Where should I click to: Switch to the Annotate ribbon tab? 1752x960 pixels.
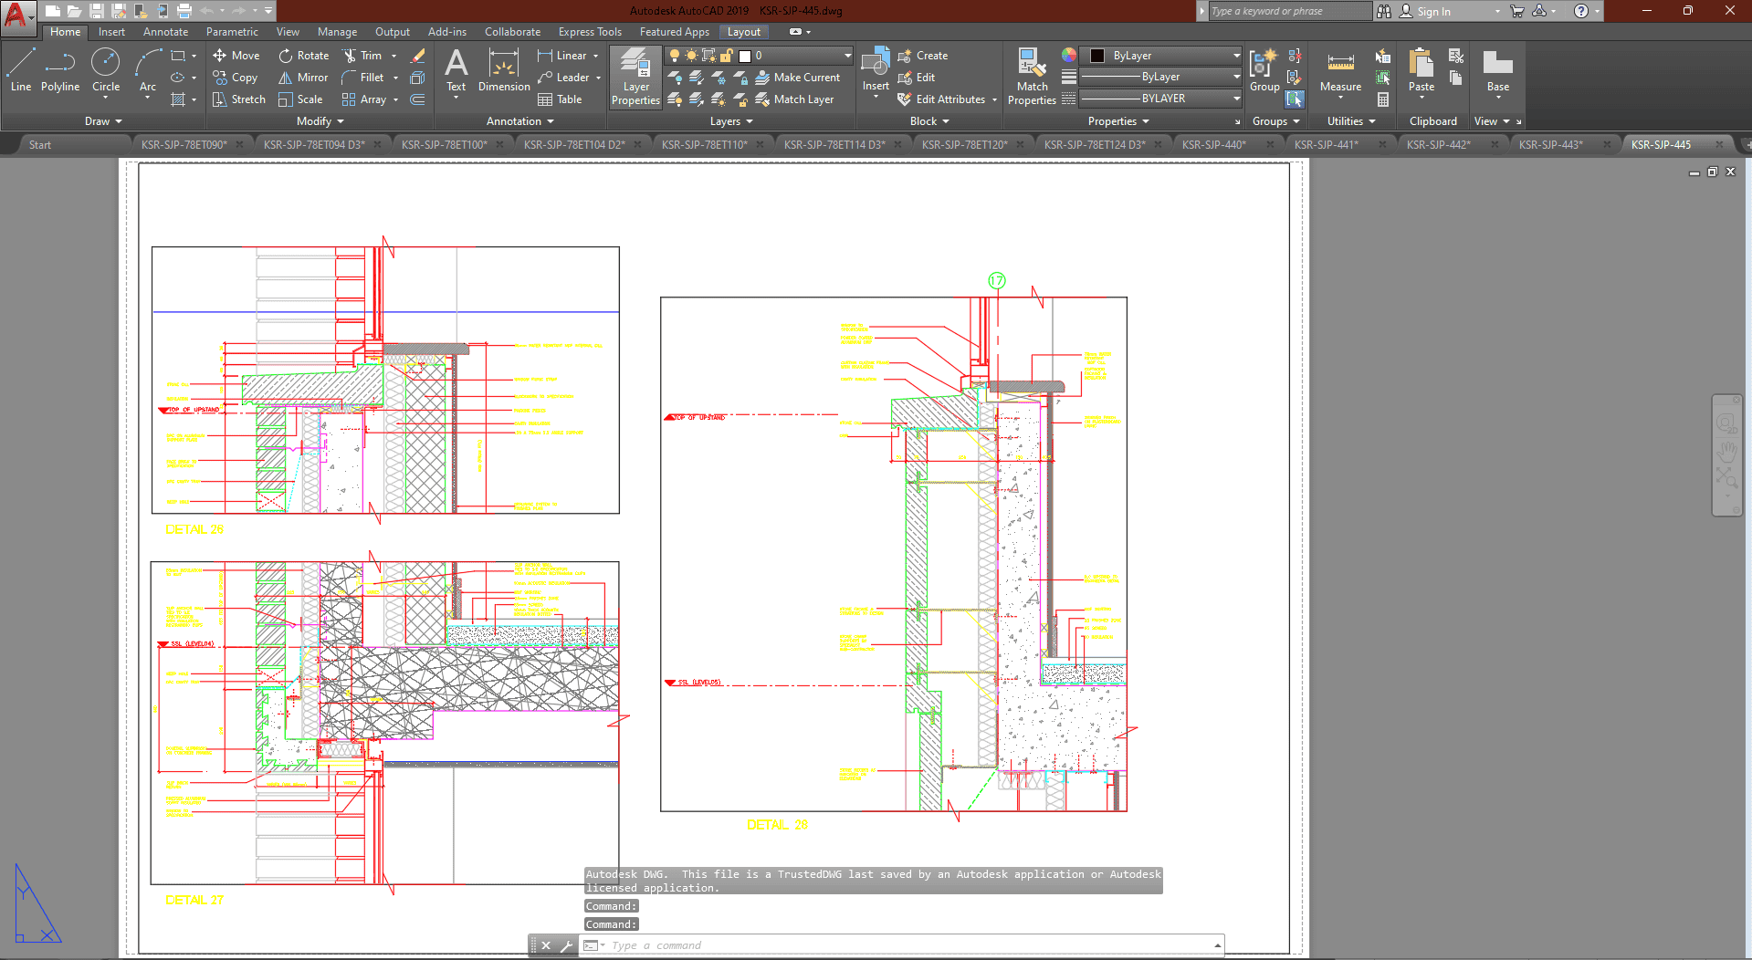point(165,32)
